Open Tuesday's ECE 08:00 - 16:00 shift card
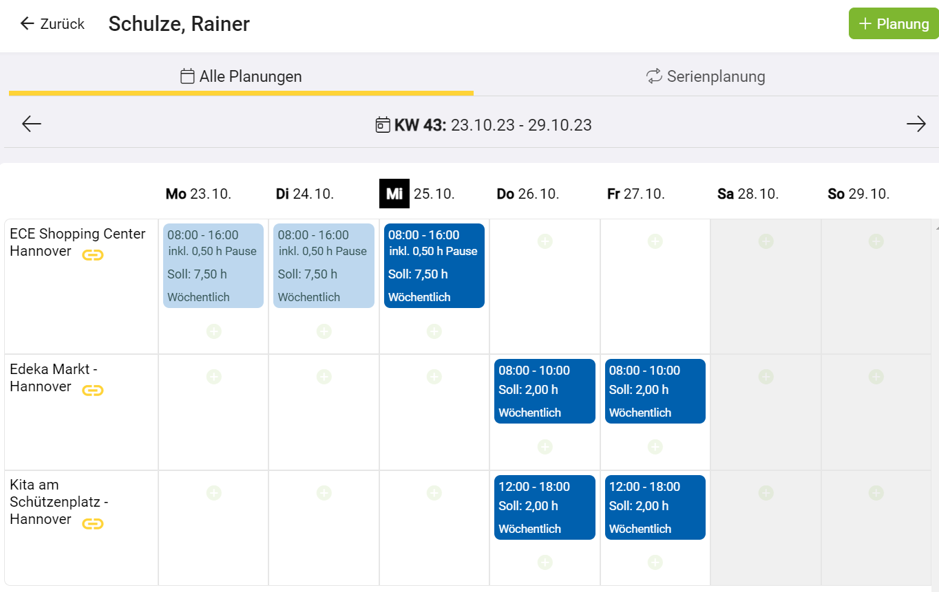939x592 pixels. (x=324, y=265)
